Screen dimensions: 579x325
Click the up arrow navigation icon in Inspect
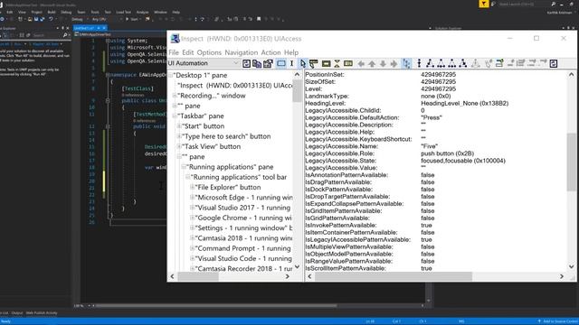click(x=372, y=64)
